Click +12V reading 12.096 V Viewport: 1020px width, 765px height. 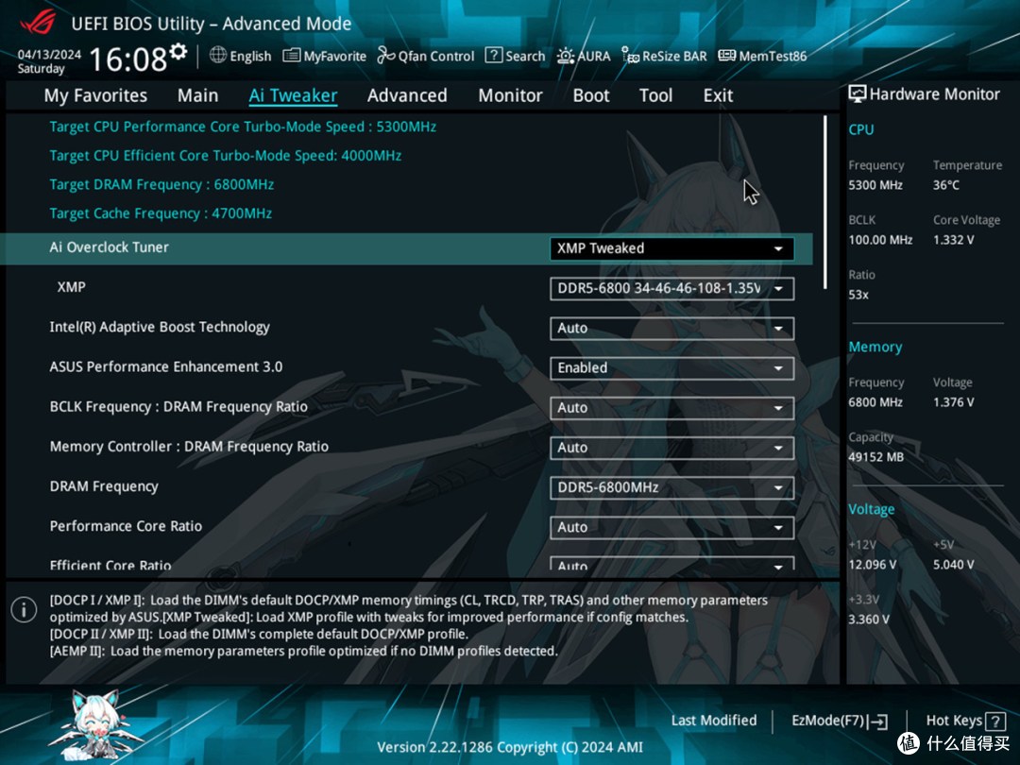coord(872,565)
